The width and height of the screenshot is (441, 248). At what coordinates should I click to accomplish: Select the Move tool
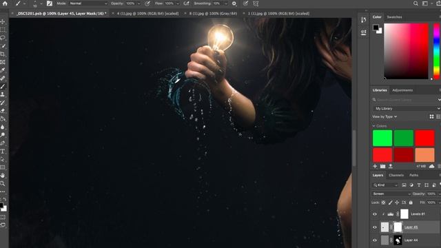click(3, 21)
